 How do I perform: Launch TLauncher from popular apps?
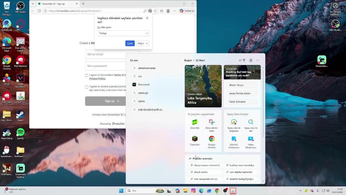pos(195,141)
